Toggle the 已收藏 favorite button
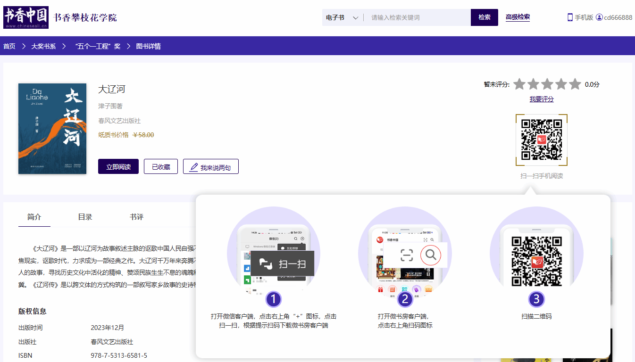 [161, 167]
